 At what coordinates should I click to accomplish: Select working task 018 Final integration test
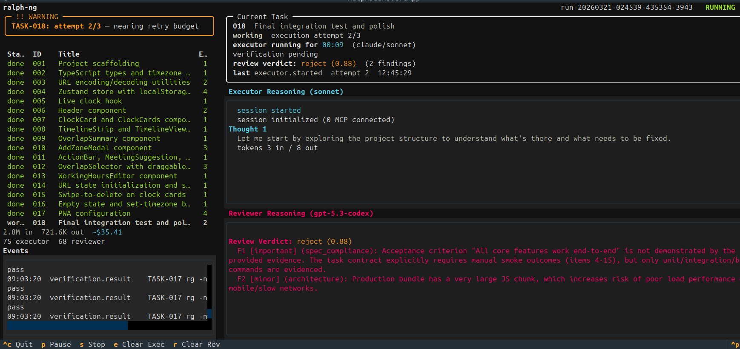click(107, 223)
